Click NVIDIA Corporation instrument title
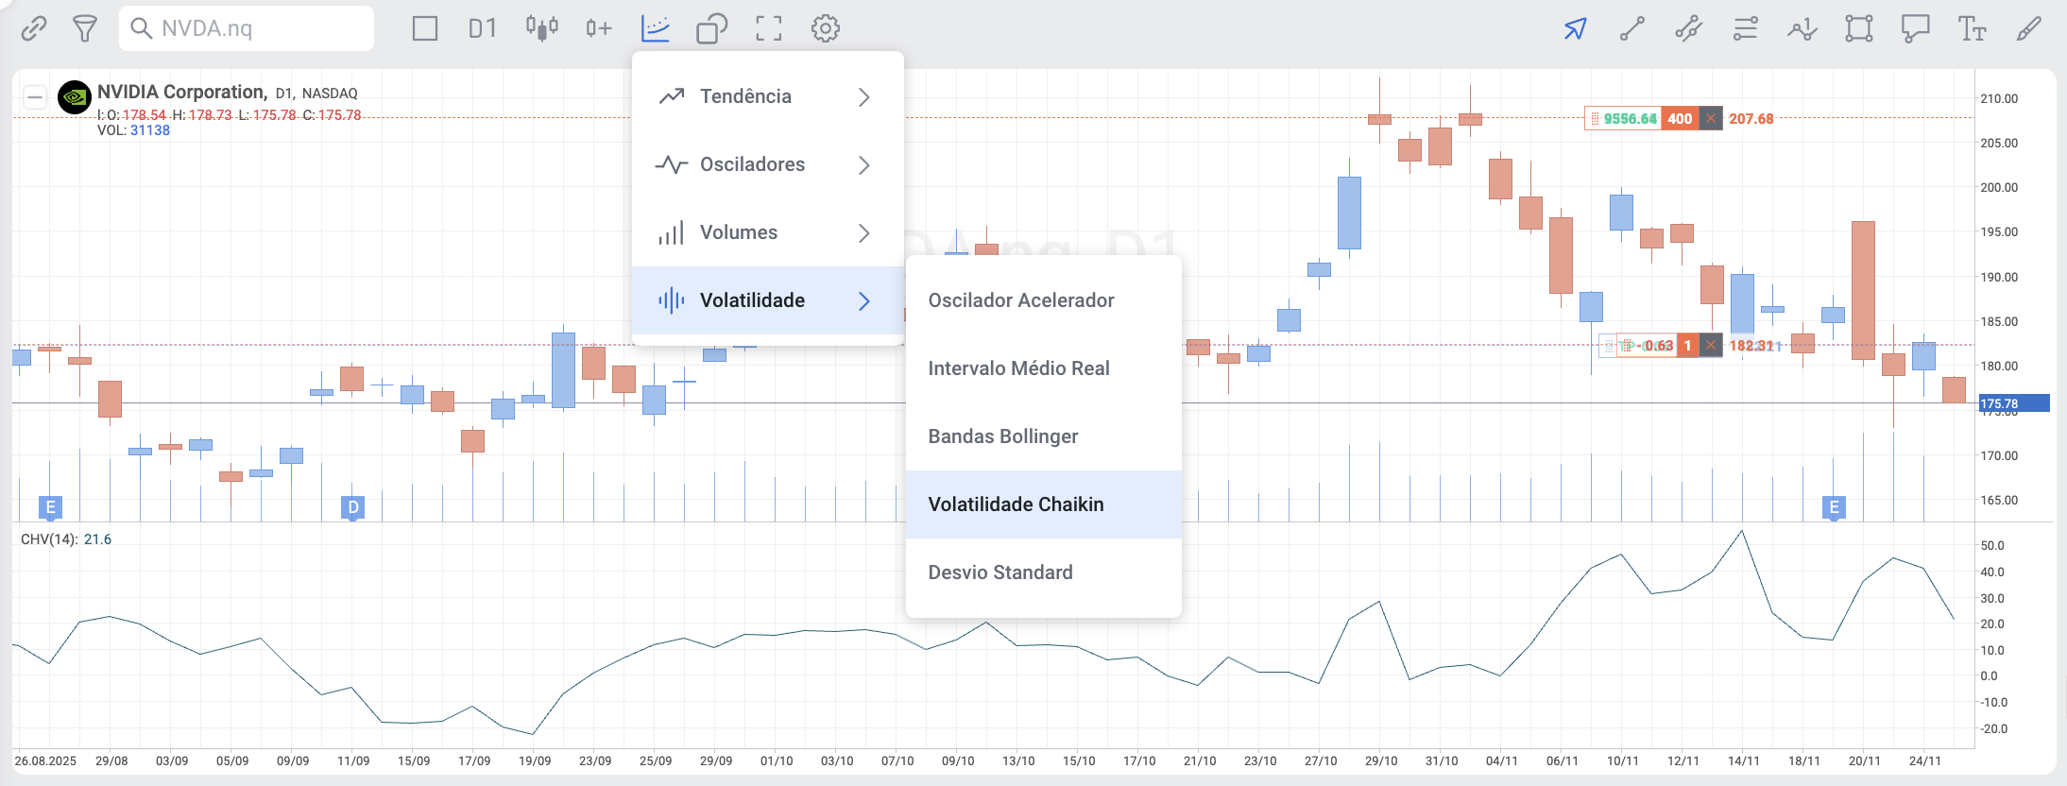Image resolution: width=2067 pixels, height=786 pixels. 181,92
